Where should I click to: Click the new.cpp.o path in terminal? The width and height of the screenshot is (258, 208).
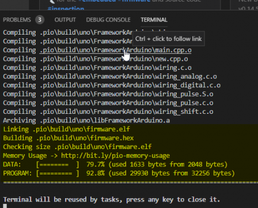click(114, 59)
